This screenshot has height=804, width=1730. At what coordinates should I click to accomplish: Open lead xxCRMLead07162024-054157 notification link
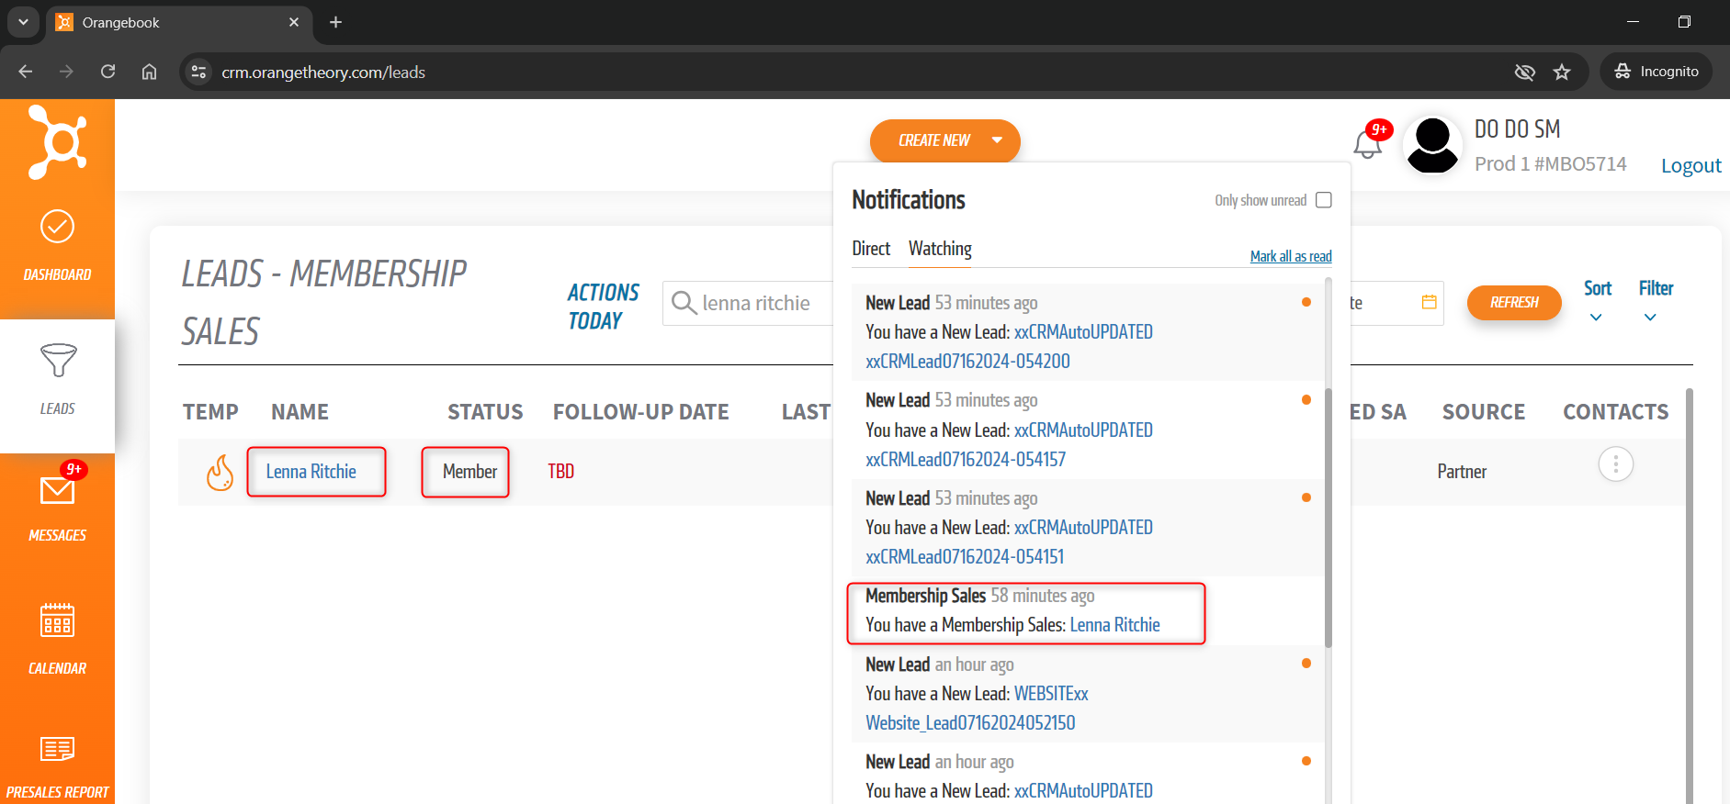click(966, 460)
